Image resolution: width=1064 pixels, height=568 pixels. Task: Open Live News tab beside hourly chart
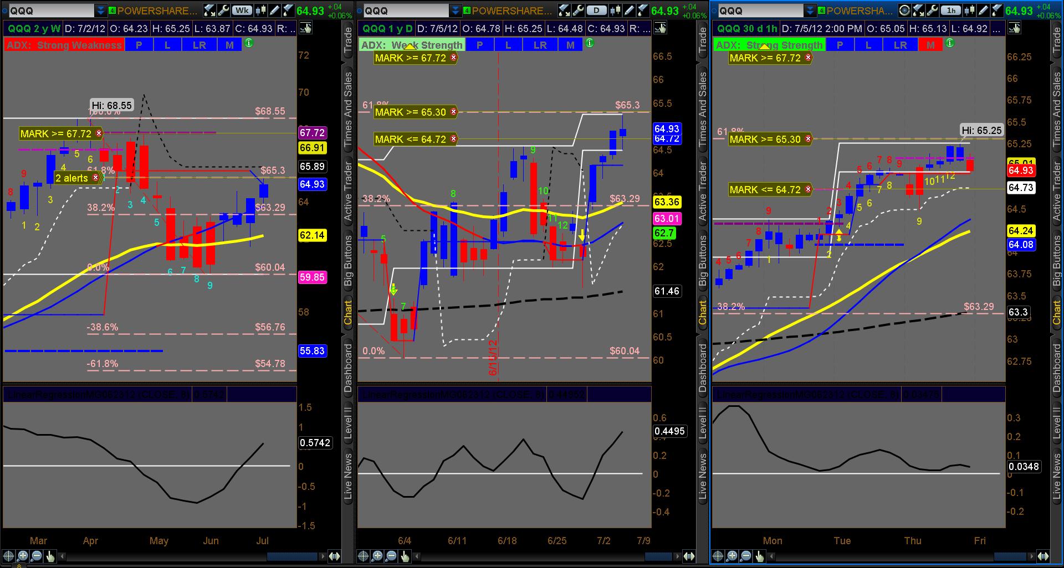(x=1057, y=477)
